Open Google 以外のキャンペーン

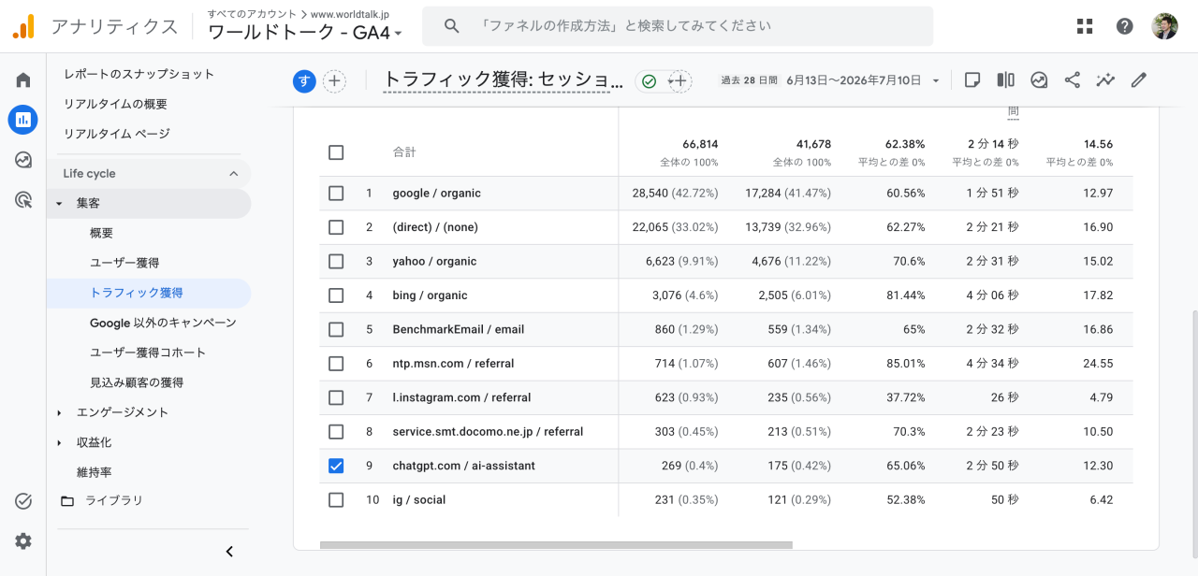click(x=163, y=323)
